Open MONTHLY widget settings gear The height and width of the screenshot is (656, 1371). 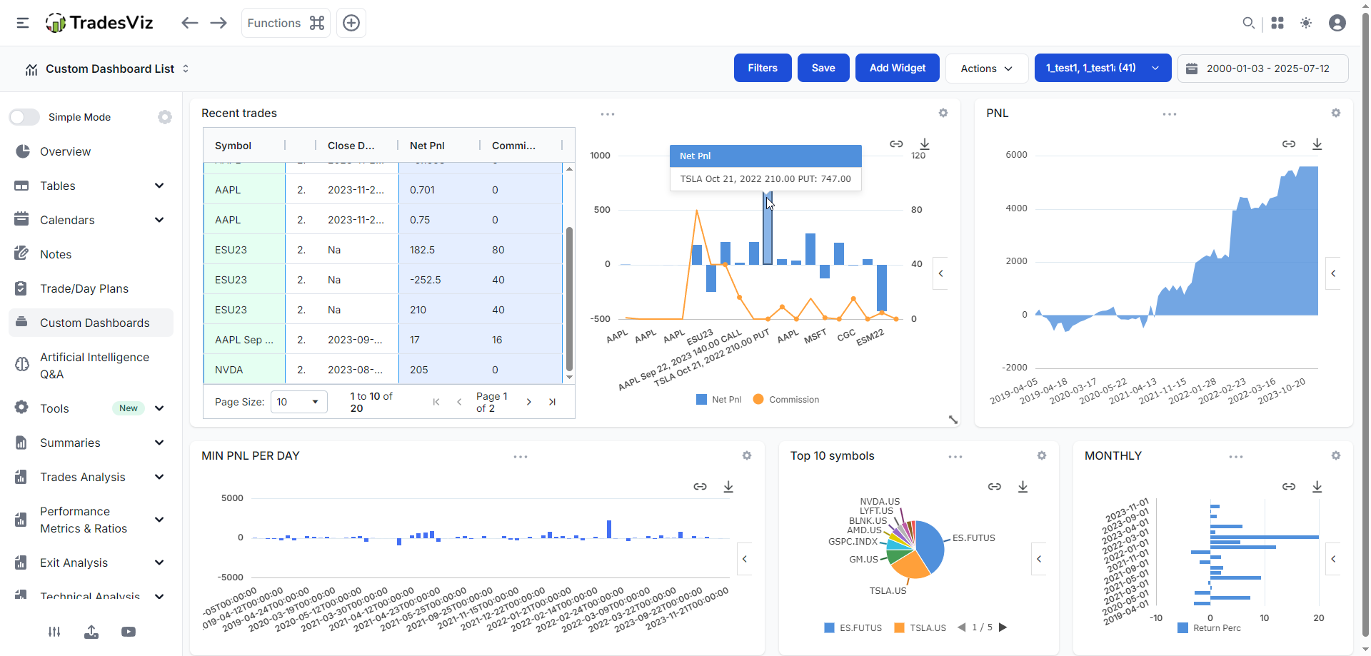[x=1336, y=455]
